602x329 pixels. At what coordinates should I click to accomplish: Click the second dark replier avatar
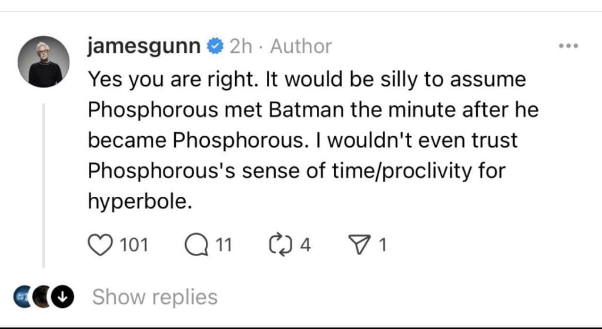coord(42,297)
